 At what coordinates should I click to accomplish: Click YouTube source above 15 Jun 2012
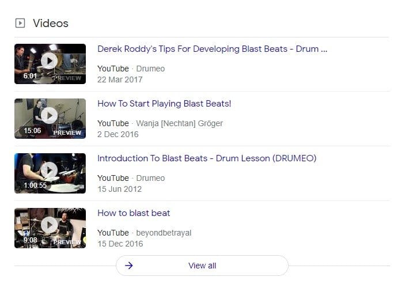coord(113,178)
